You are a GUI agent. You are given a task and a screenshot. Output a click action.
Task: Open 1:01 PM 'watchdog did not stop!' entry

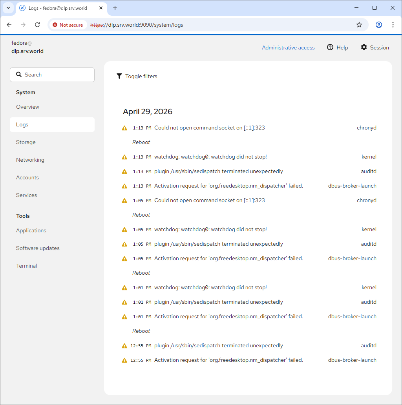(249, 288)
